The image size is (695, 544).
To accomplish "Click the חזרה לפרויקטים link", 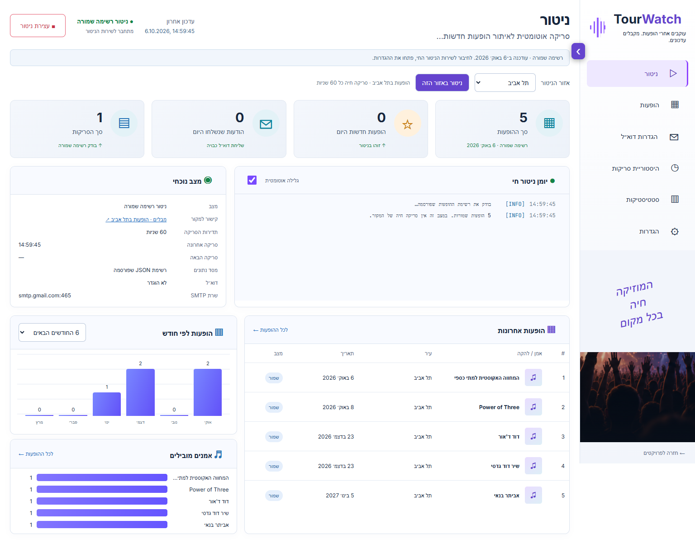I will (x=664, y=453).
